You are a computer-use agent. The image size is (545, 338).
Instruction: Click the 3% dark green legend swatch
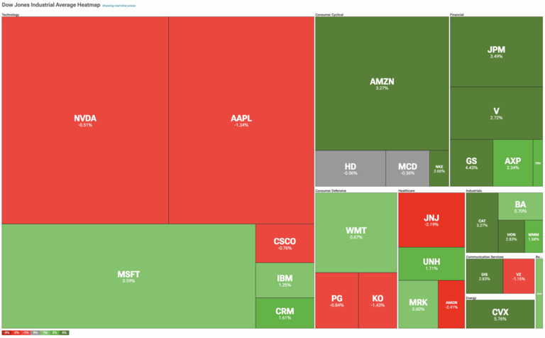[64, 332]
